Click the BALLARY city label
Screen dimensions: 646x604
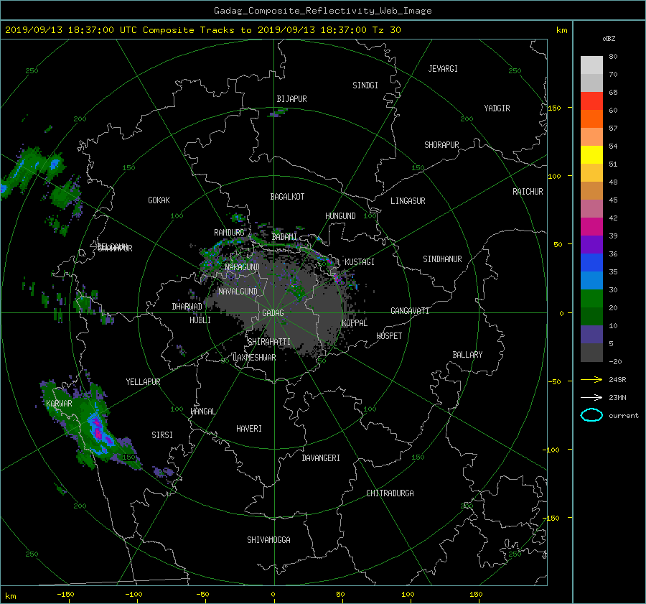tap(467, 355)
